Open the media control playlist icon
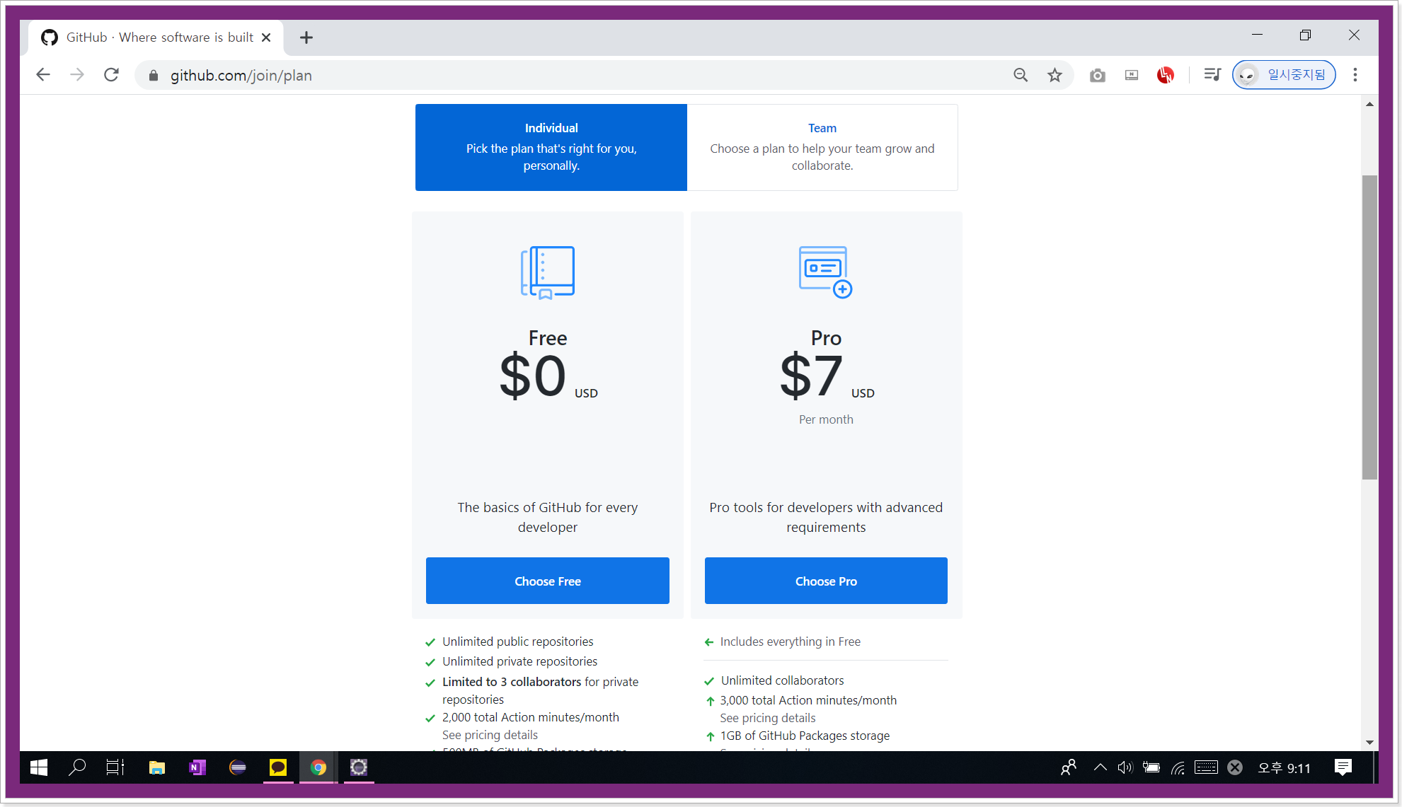Image resolution: width=1402 pixels, height=807 pixels. 1212,75
